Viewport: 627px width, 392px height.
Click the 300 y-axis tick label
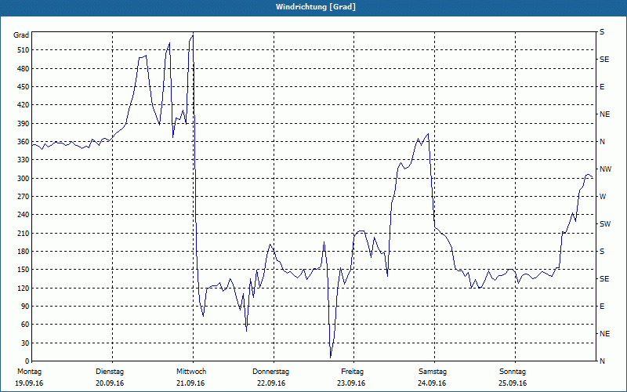tap(24, 179)
